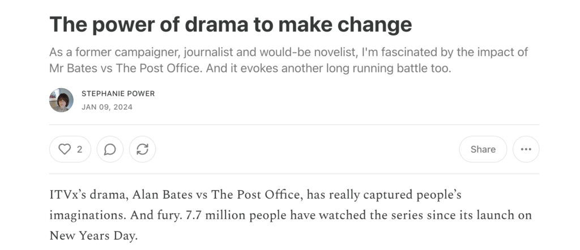The image size is (580, 250).
Task: Open comments via the speech bubble icon
Action: tap(110, 149)
